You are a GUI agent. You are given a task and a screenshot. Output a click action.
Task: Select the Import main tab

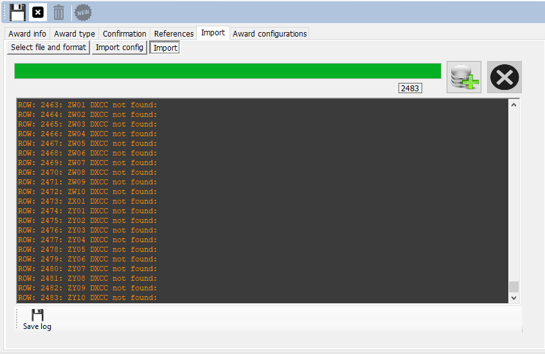213,33
